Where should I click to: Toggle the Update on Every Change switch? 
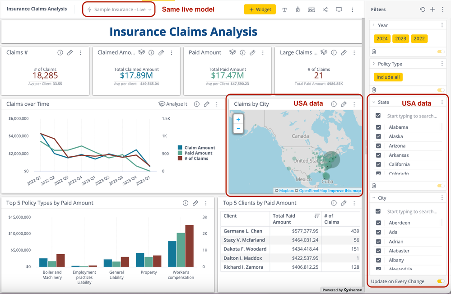click(441, 281)
